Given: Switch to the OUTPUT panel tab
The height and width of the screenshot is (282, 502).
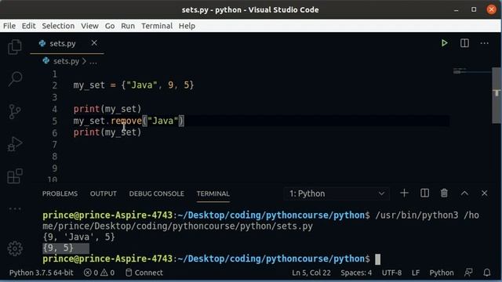Looking at the screenshot, I should 103,193.
